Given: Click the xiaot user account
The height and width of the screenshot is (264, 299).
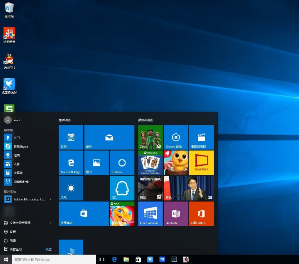Looking at the screenshot, I should pyautogui.click(x=13, y=120).
